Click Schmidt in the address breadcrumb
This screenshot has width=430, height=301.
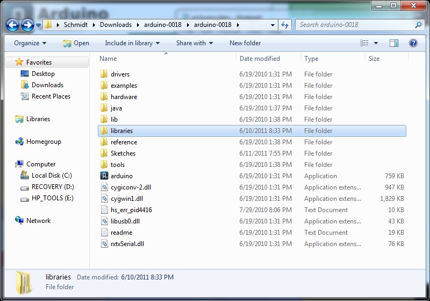pos(76,25)
